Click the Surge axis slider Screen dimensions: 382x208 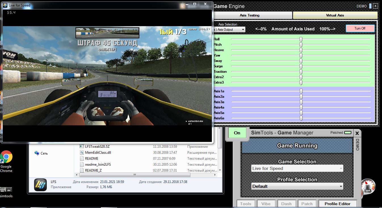coord(301,66)
